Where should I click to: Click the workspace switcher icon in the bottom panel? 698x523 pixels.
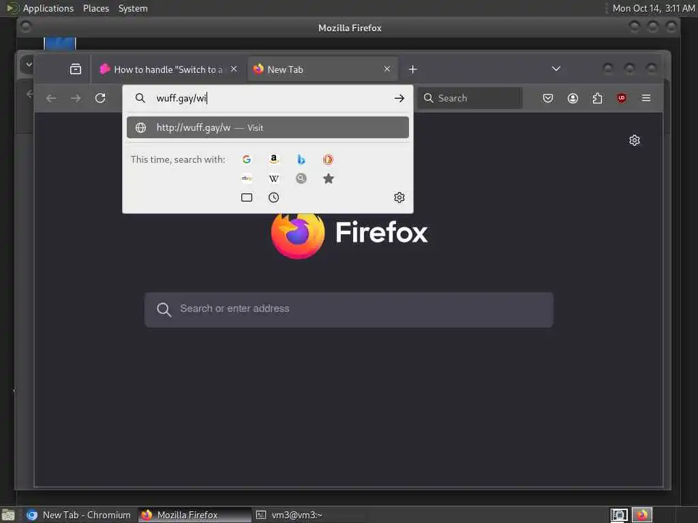tap(619, 515)
